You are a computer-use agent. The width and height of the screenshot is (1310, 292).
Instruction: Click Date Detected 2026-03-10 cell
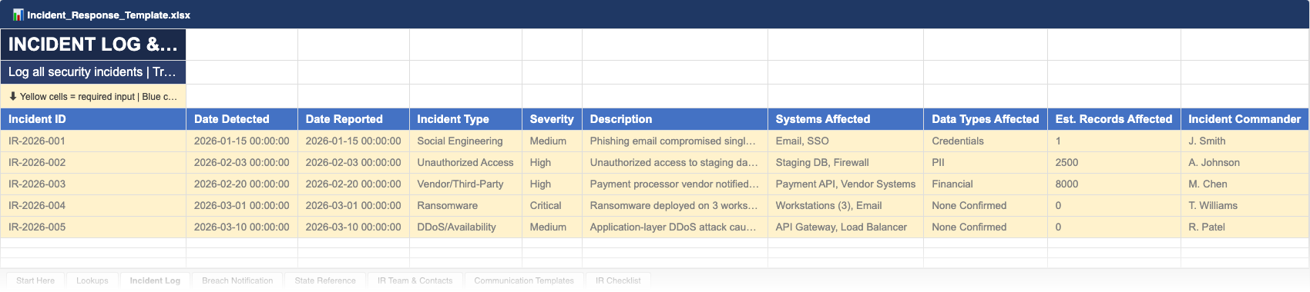click(242, 227)
